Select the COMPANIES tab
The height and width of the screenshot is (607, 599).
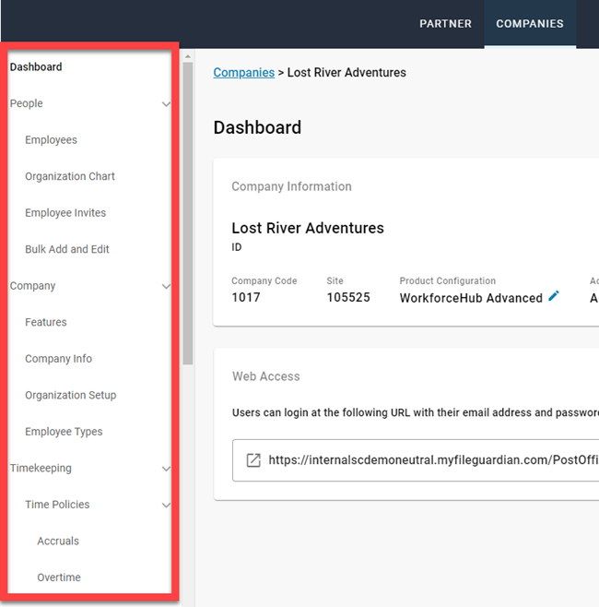point(530,24)
